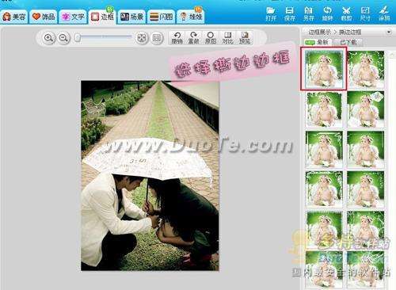Zoom out with the minus magnifier
The image size is (396, 290).
(x=63, y=38)
